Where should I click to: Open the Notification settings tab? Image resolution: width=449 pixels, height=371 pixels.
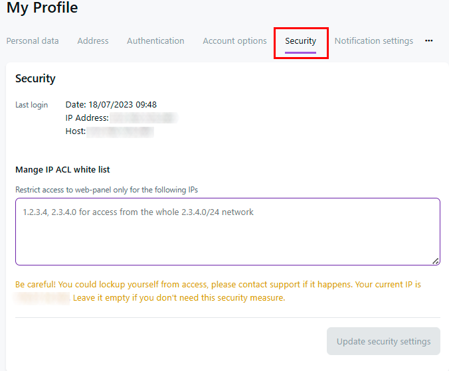[373, 41]
